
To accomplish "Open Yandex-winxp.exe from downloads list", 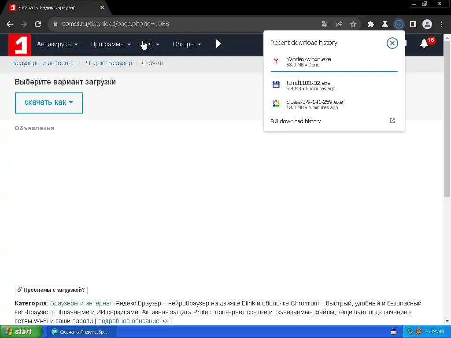I will [x=334, y=62].
